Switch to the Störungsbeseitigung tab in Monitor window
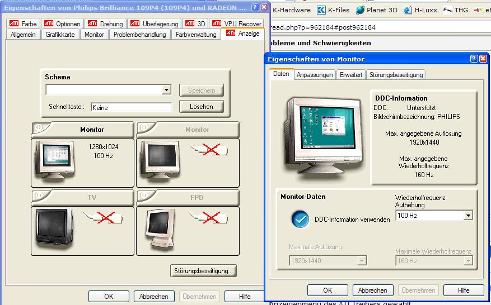491x305 pixels. click(x=396, y=75)
